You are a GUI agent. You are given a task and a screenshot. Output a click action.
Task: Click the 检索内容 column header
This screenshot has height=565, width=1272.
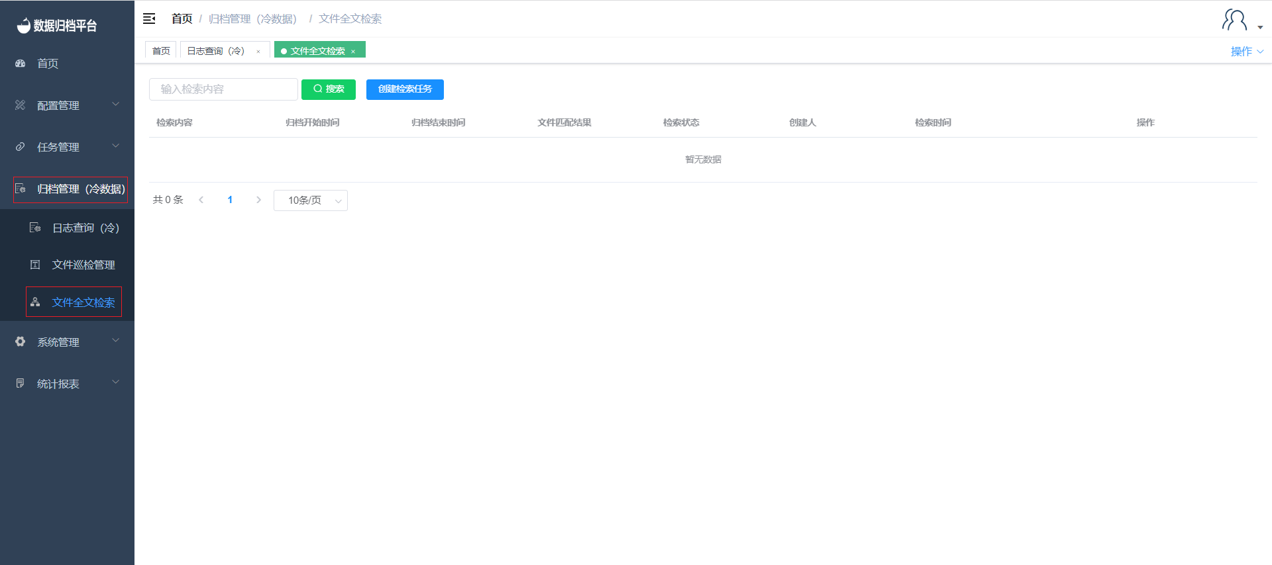point(174,122)
